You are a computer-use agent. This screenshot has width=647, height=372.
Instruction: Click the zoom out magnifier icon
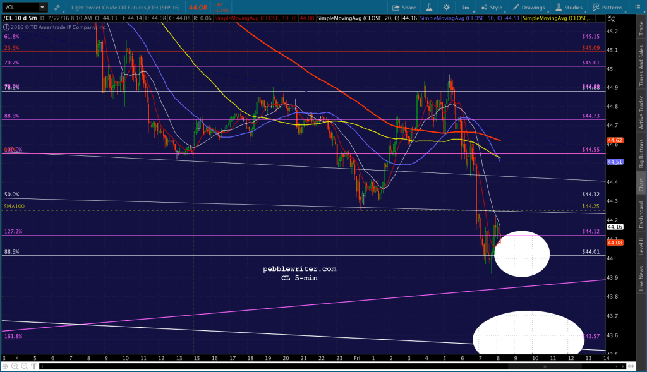tap(25, 366)
